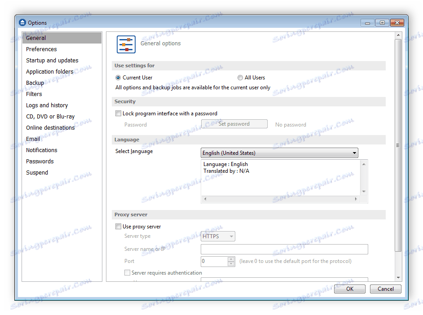423x315 pixels.
Task: Open Startup and updates settings
Action: pos(62,61)
